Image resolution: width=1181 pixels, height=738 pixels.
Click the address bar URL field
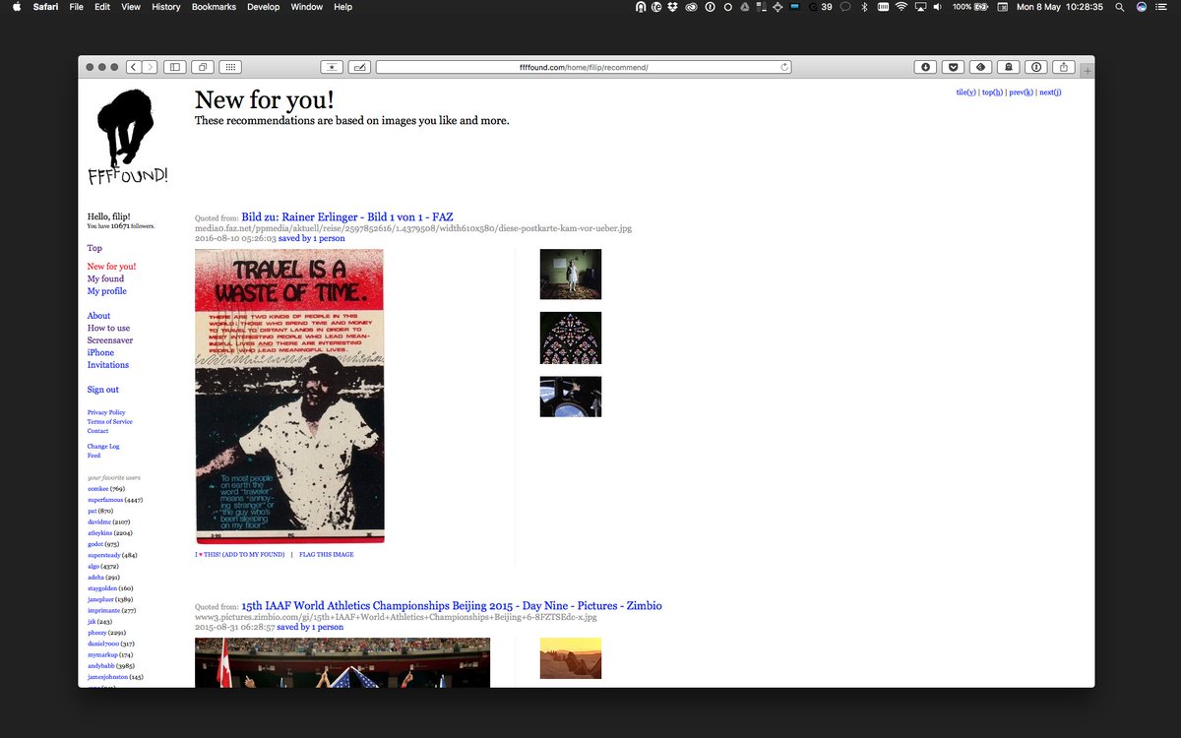tap(584, 67)
